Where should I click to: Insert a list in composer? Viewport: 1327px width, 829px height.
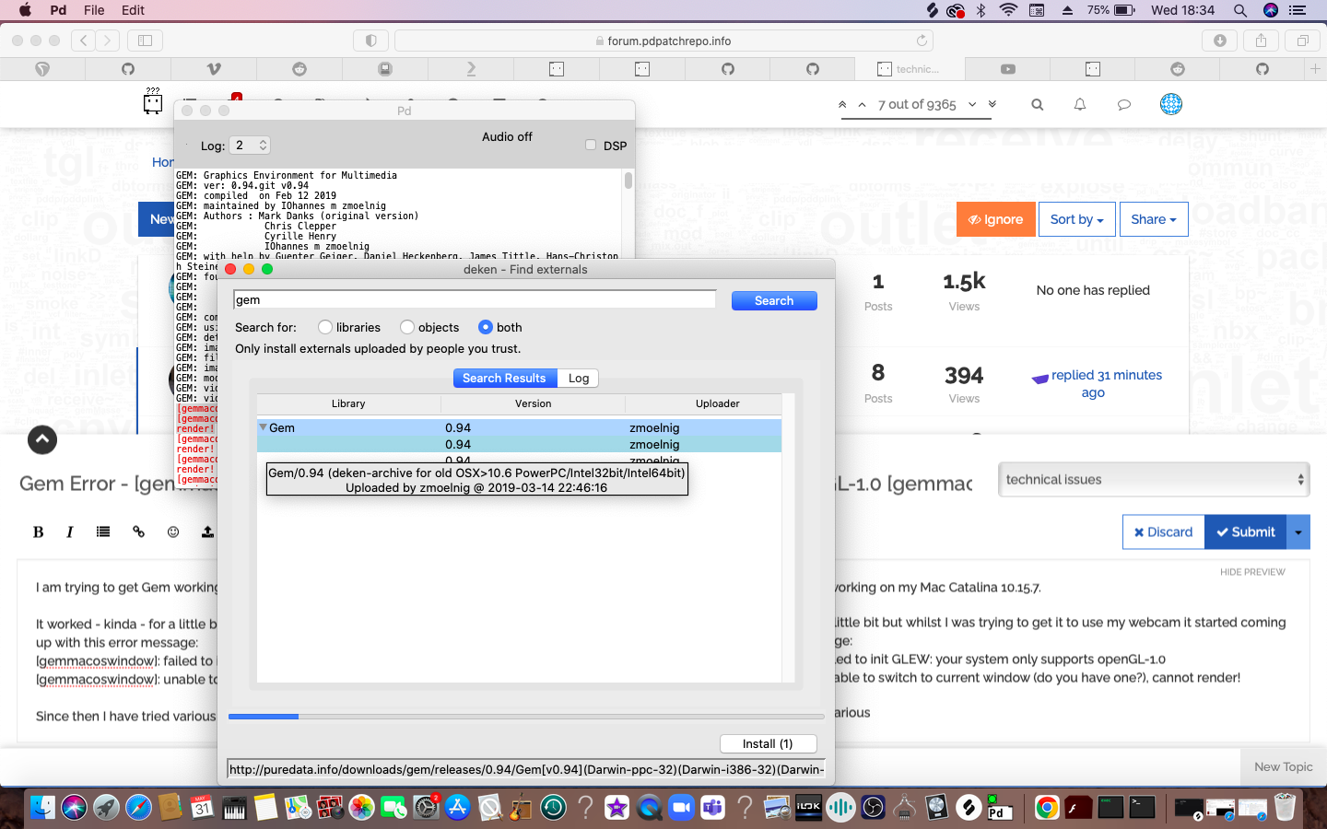click(x=103, y=531)
